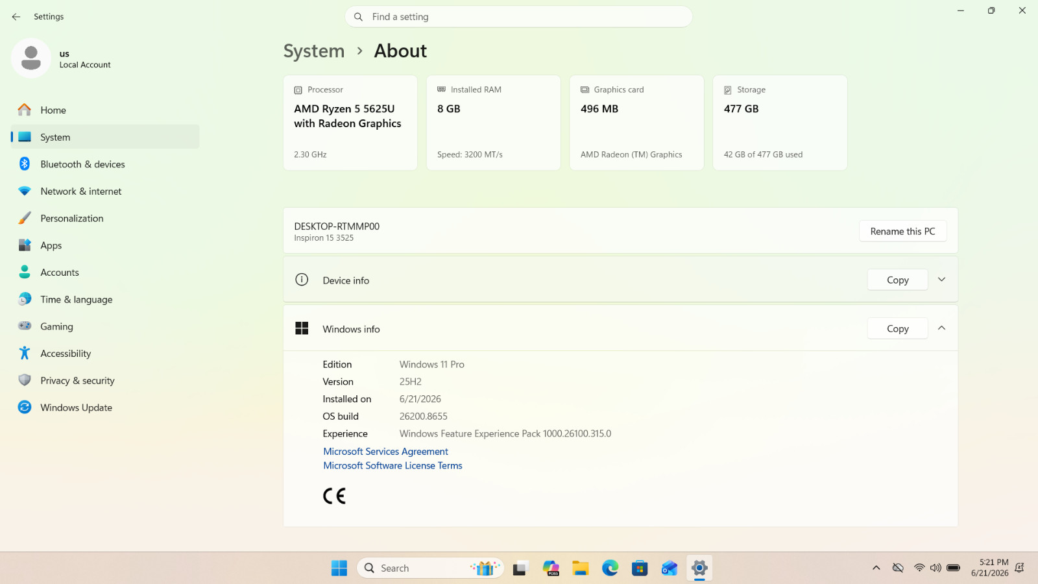Open Network & internet settings
The width and height of the screenshot is (1038, 584).
(105, 191)
